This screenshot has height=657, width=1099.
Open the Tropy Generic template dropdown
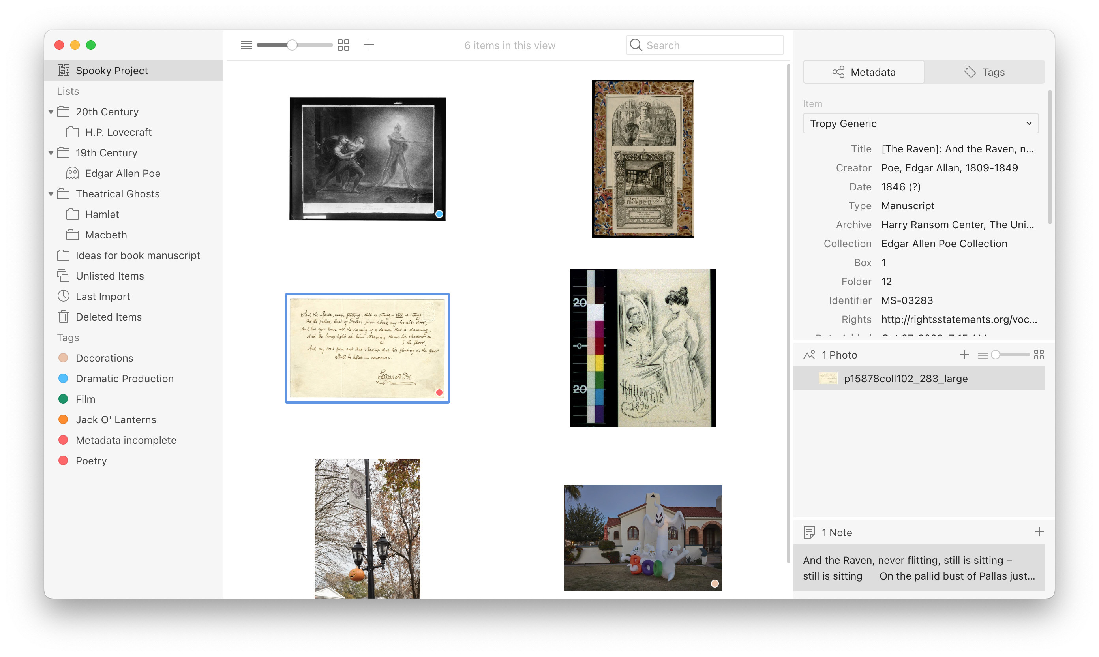click(921, 124)
